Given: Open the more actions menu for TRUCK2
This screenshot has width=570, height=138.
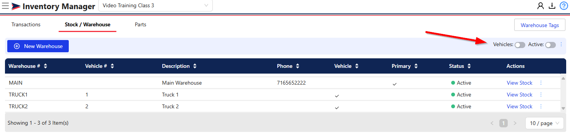Looking at the screenshot, I should [x=541, y=106].
